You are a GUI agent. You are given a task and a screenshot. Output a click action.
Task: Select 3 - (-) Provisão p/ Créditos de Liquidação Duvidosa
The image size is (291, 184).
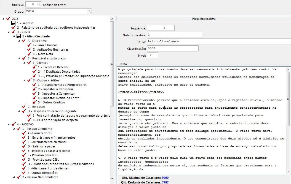pos(73,76)
